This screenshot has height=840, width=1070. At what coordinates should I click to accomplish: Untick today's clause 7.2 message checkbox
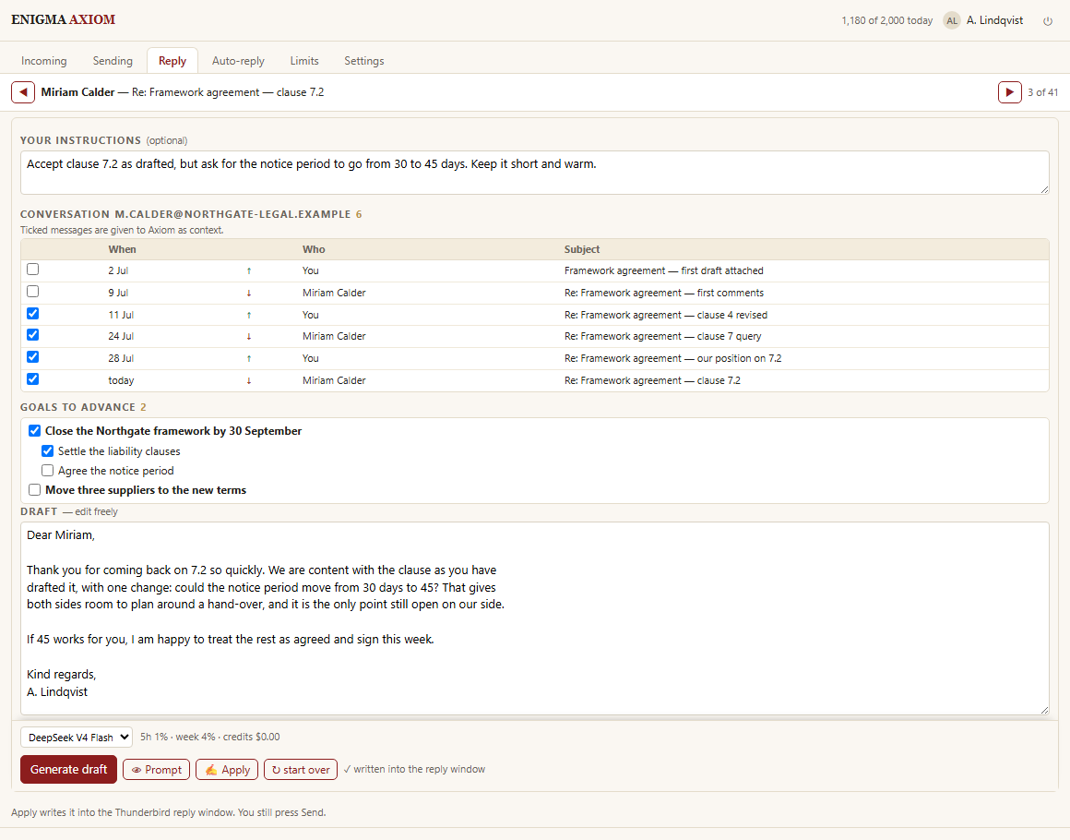(x=33, y=379)
